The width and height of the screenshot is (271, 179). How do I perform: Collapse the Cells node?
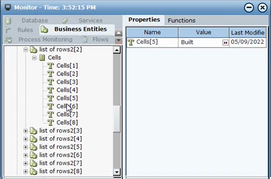[34, 57]
